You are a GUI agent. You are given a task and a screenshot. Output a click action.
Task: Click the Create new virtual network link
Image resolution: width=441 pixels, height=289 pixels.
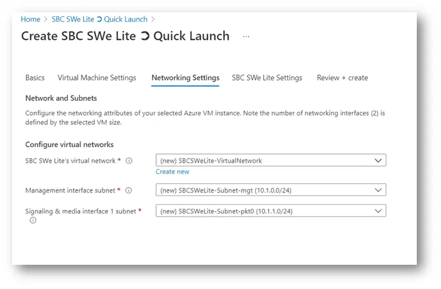coord(172,171)
